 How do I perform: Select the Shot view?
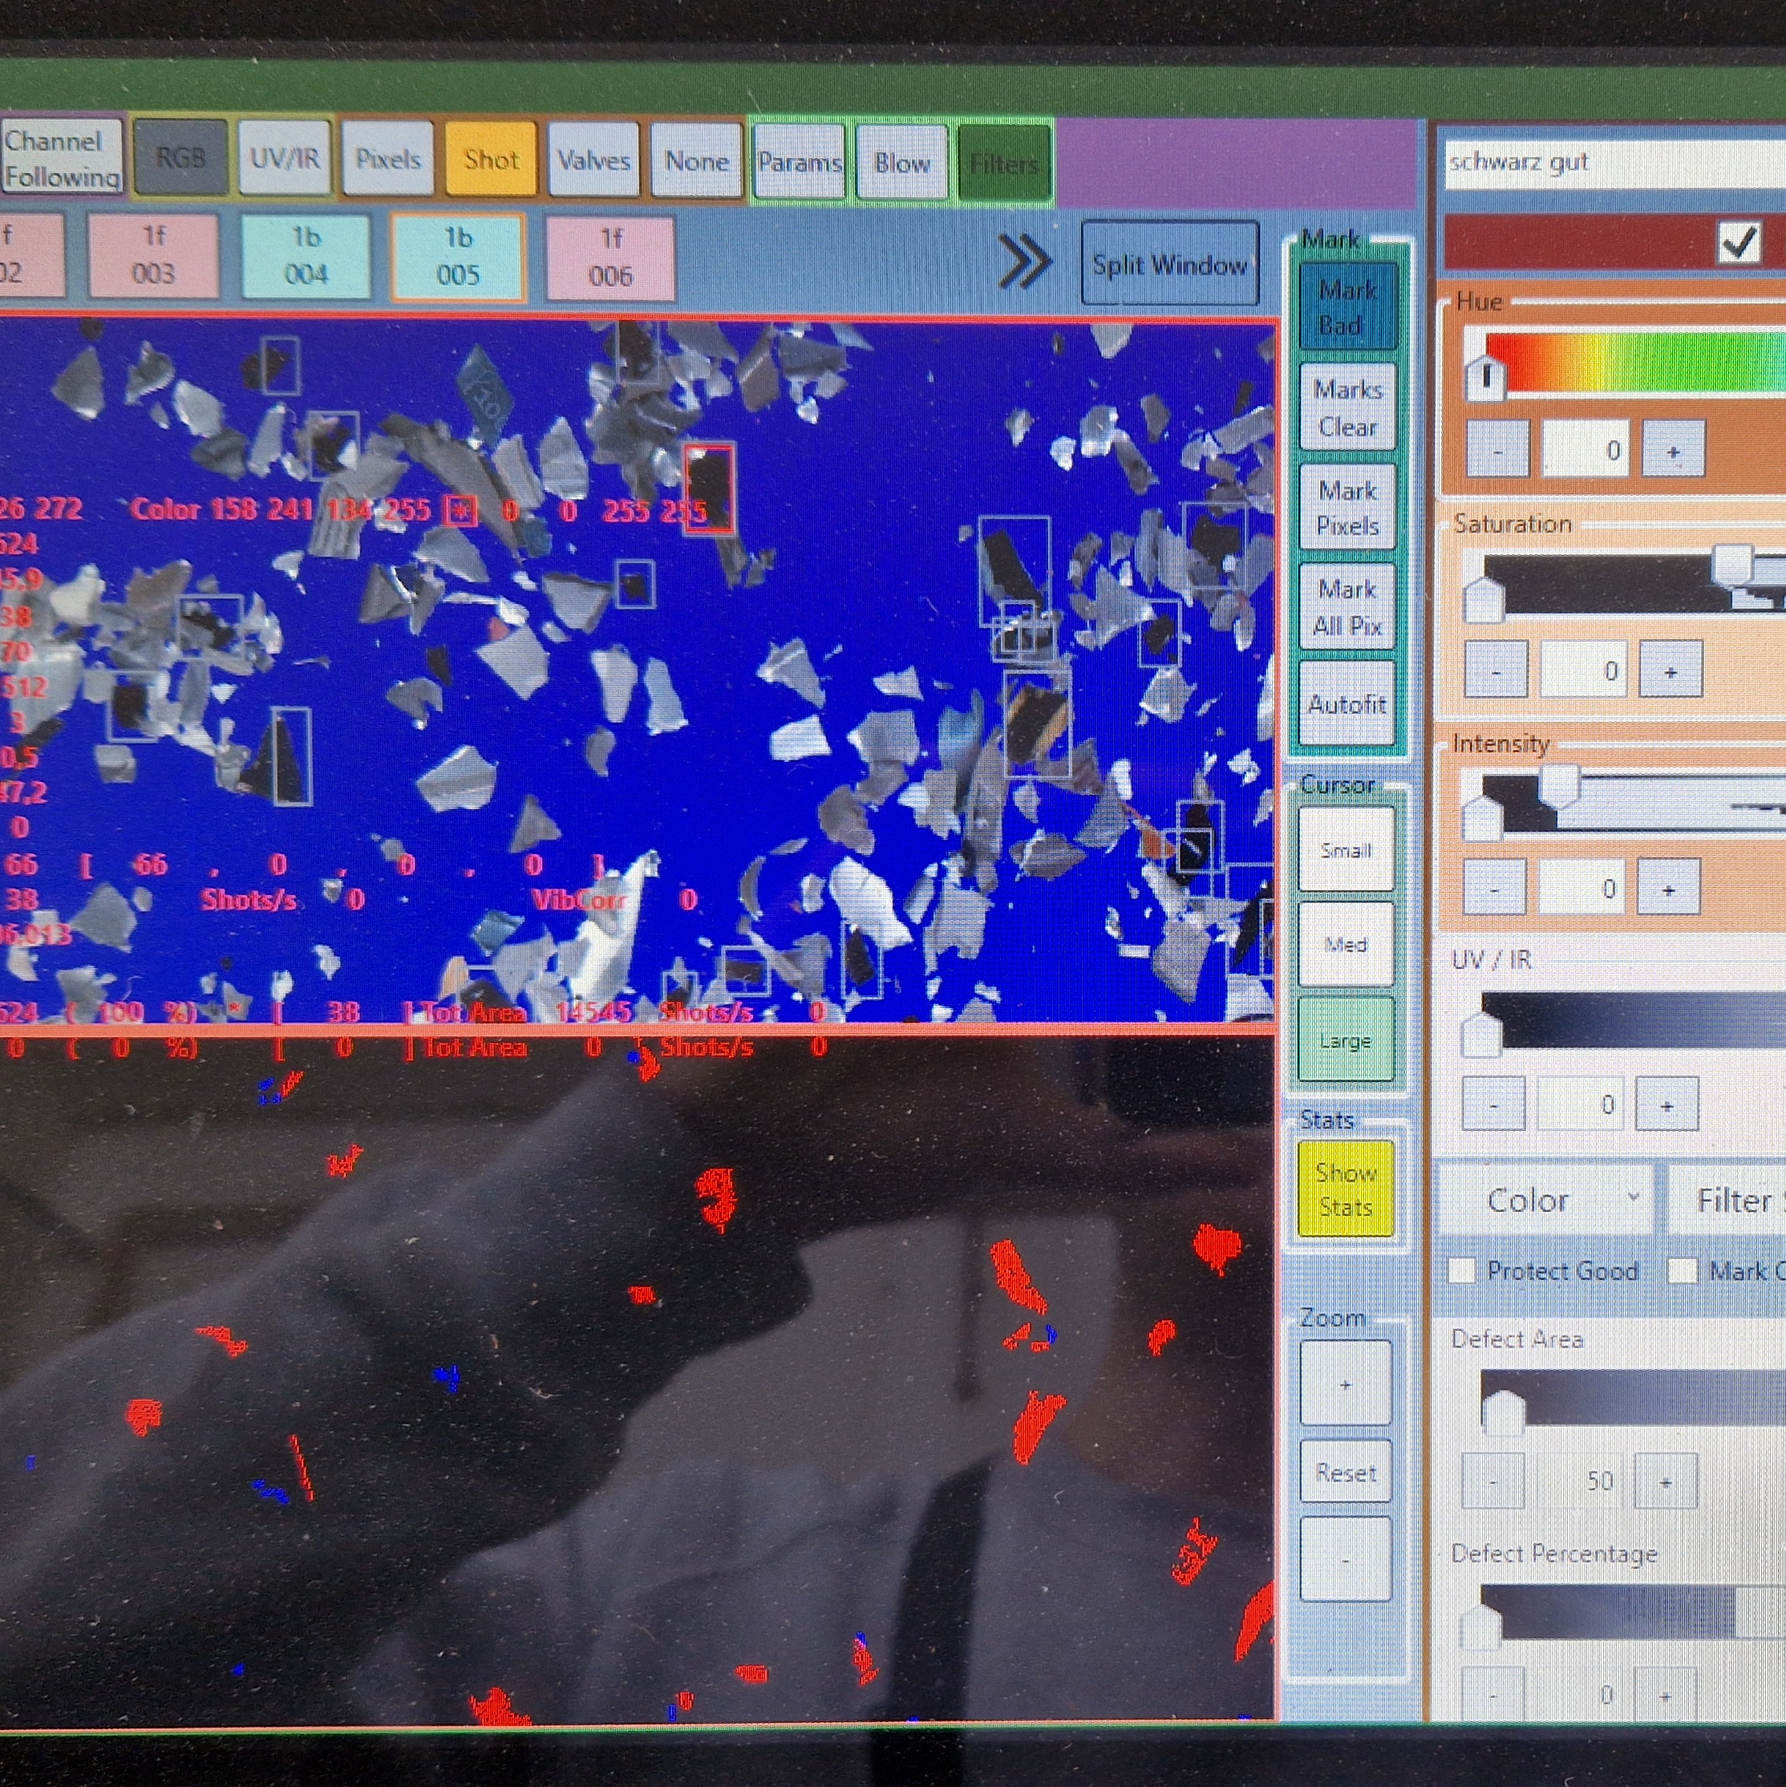491,159
